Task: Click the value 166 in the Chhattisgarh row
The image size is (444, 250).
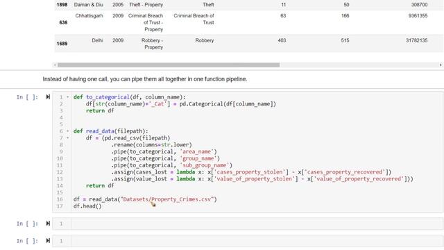Action: pos(345,15)
